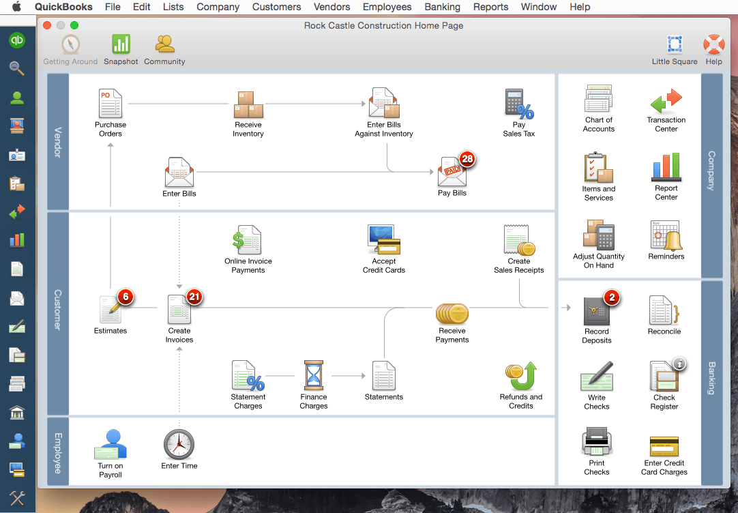Open the Help menu in menu bar
Image resolution: width=738 pixels, height=513 pixels.
point(579,7)
